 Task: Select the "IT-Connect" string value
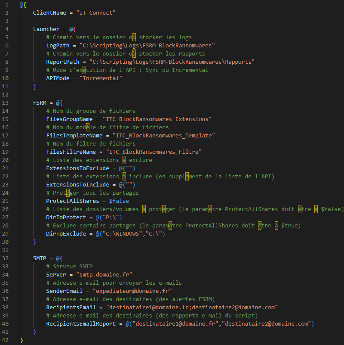(x=96, y=12)
